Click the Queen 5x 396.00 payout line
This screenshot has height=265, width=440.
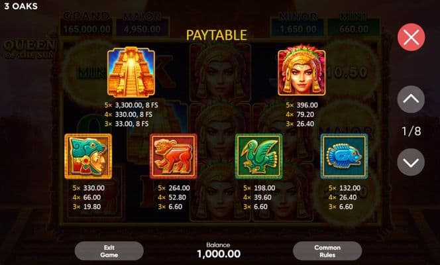coord(302,105)
